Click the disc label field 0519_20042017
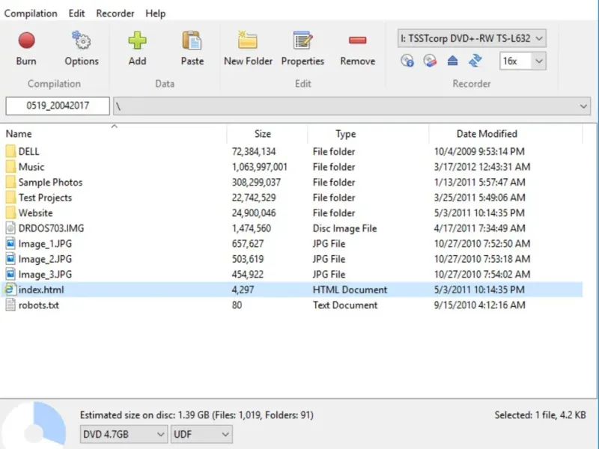 pyautogui.click(x=58, y=106)
